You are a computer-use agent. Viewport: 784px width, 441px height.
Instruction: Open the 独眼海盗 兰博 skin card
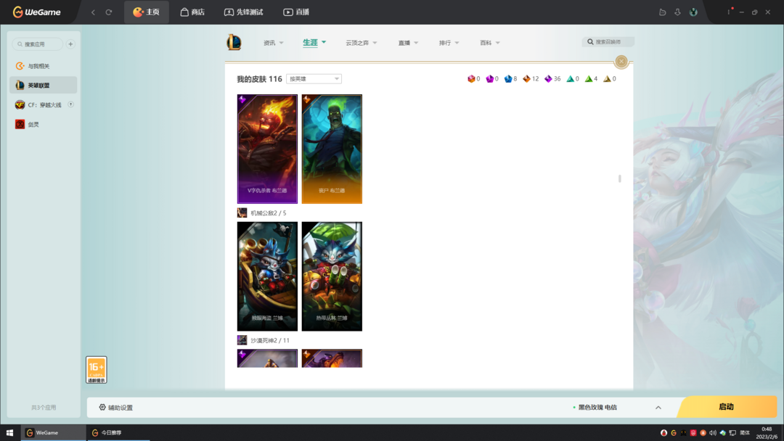267,276
